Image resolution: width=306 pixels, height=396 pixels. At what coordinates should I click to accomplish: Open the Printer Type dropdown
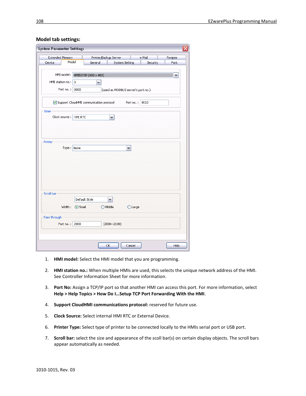pos(128,148)
